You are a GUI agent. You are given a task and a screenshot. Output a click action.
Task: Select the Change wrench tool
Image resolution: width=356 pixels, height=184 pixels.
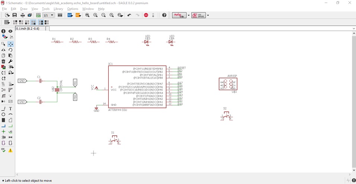click(10, 61)
